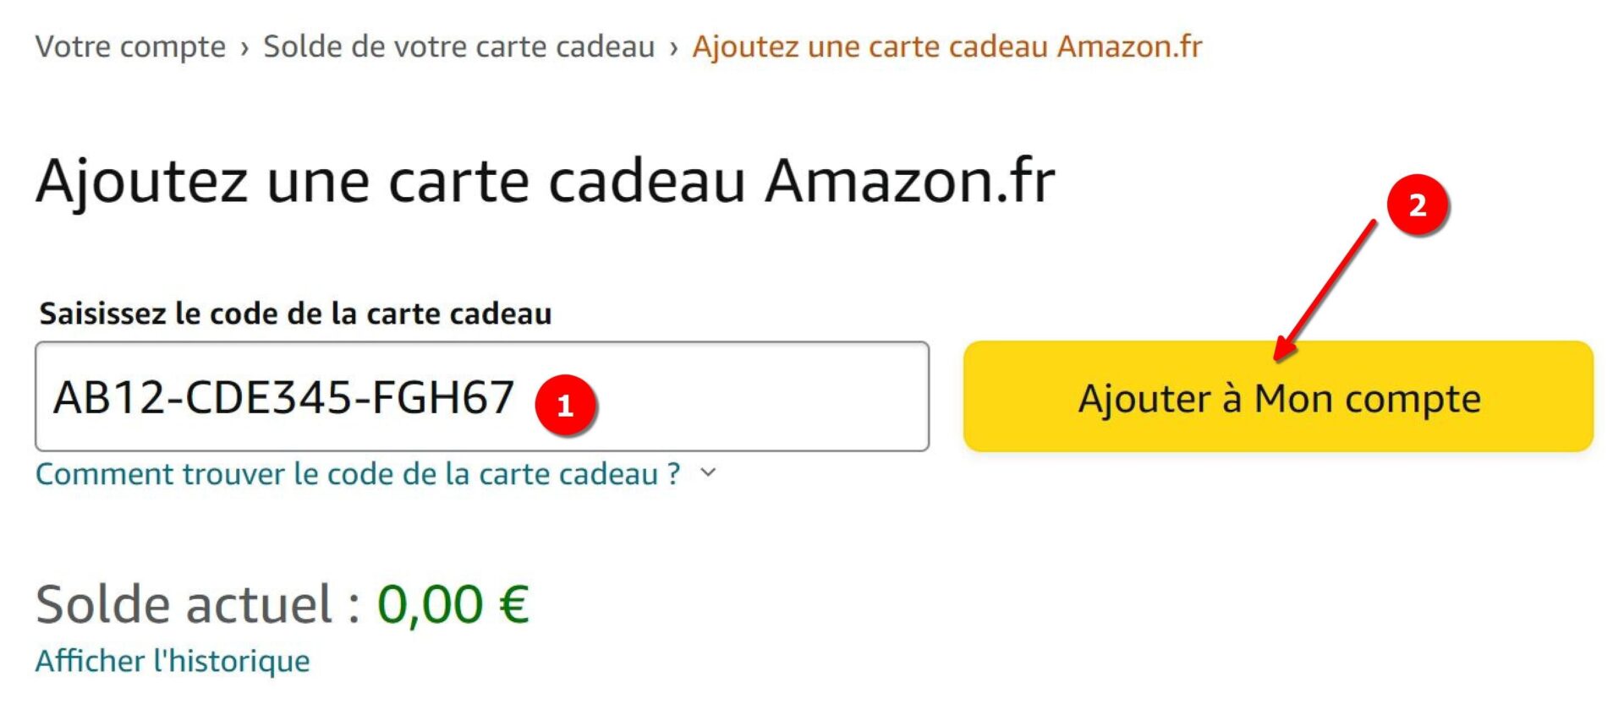Show the gift card balance history

coord(171,662)
